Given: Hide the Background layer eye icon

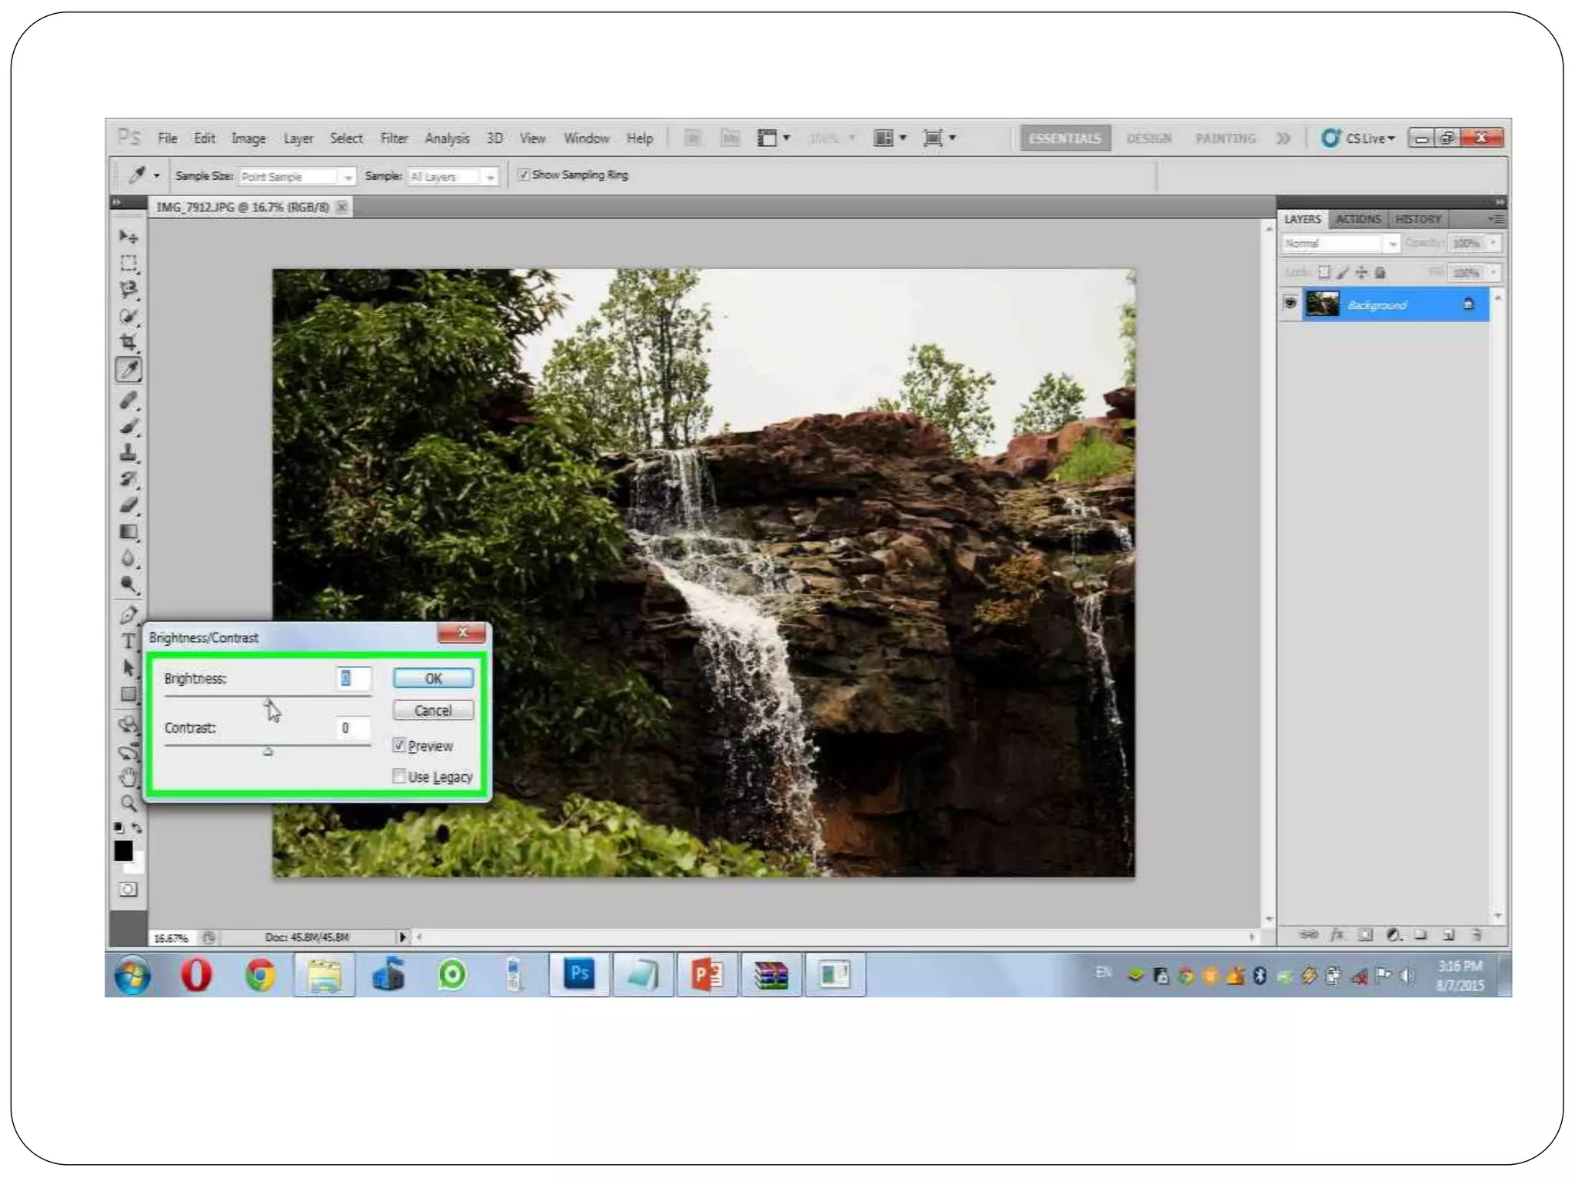Looking at the screenshot, I should point(1290,304).
